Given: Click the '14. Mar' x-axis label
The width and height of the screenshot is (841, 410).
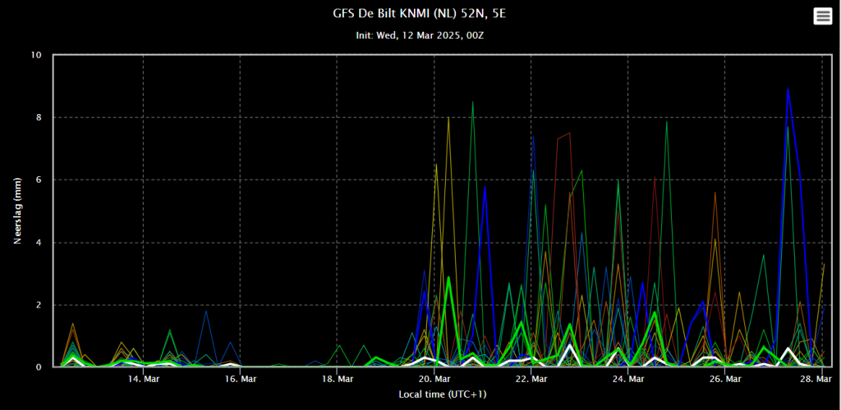Looking at the screenshot, I should [x=143, y=380].
